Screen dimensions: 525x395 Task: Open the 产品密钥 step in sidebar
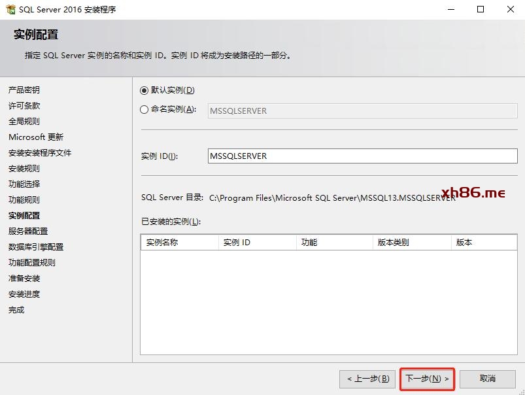24,90
